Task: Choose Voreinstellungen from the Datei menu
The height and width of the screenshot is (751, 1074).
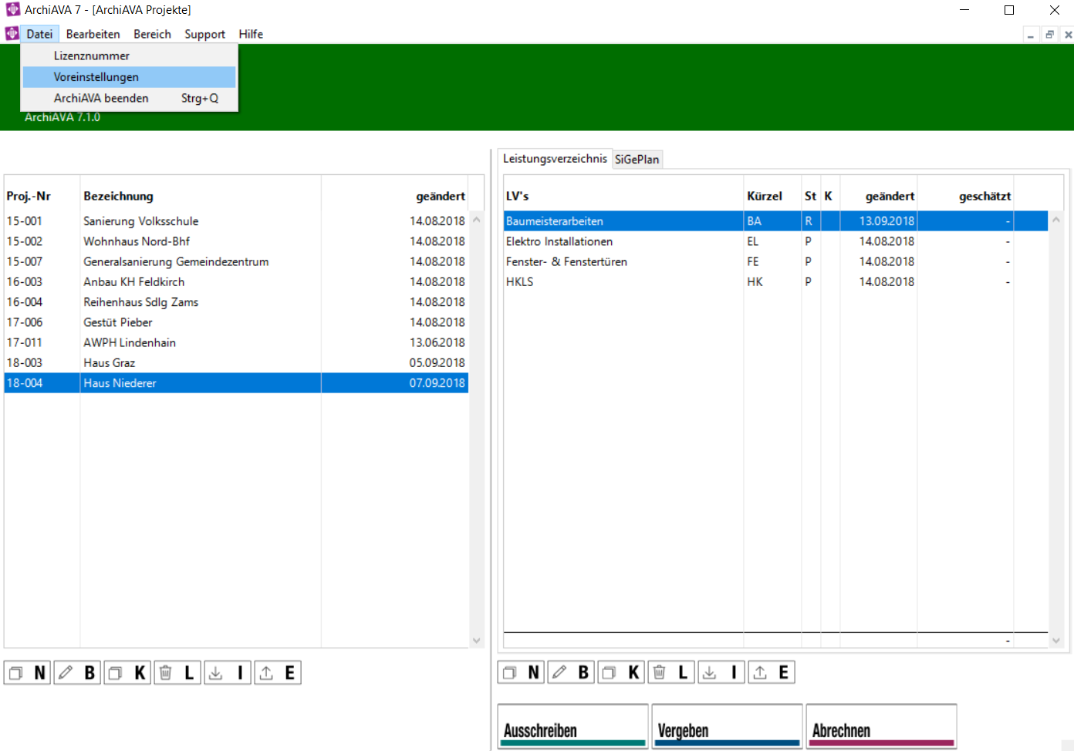Action: [x=129, y=77]
